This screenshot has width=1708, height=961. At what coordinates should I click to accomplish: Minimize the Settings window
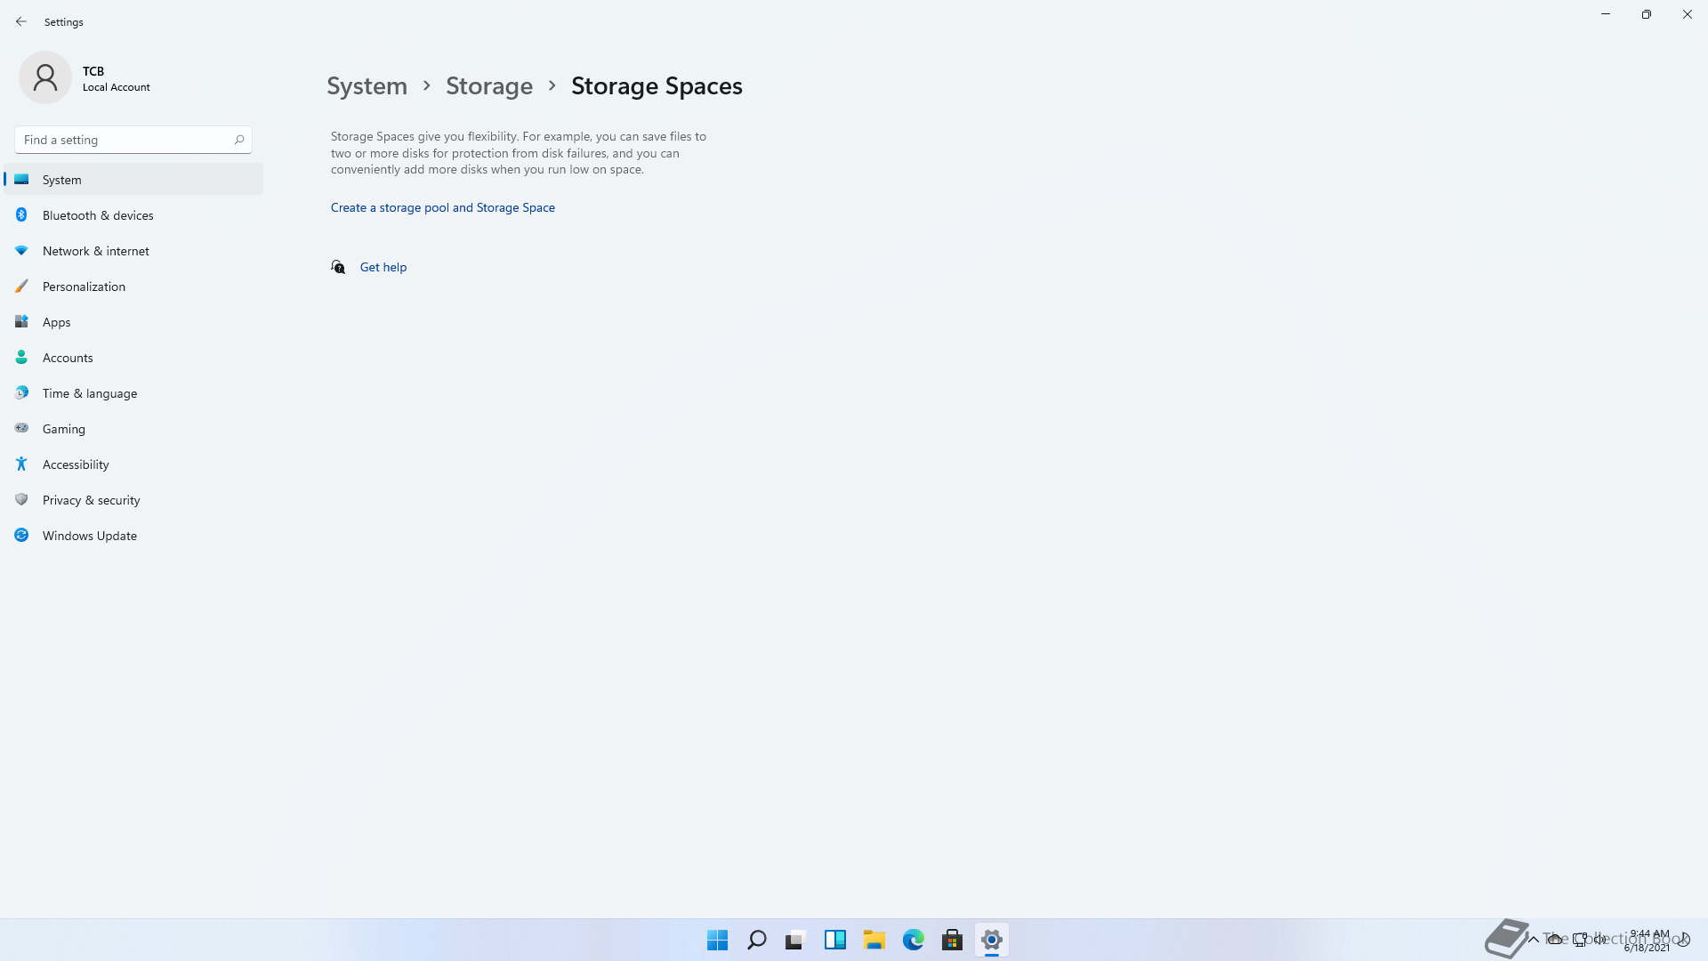pyautogui.click(x=1606, y=14)
